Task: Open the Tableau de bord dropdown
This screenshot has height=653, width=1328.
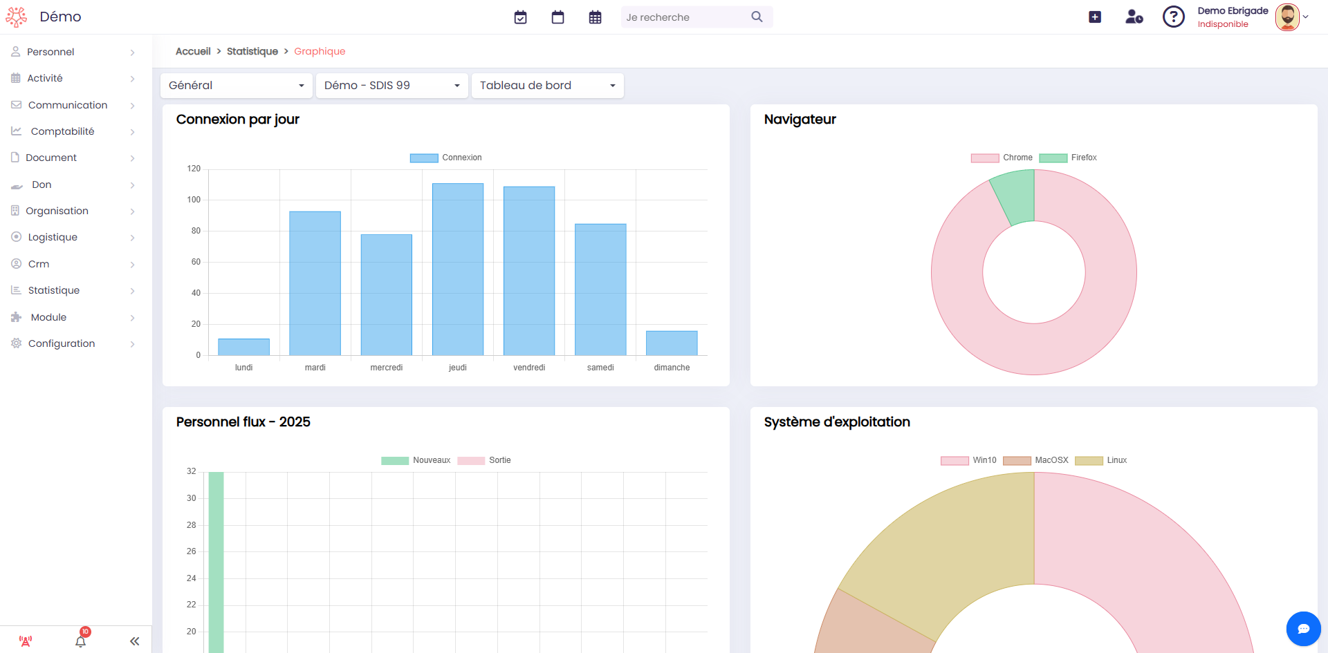Action: click(547, 86)
